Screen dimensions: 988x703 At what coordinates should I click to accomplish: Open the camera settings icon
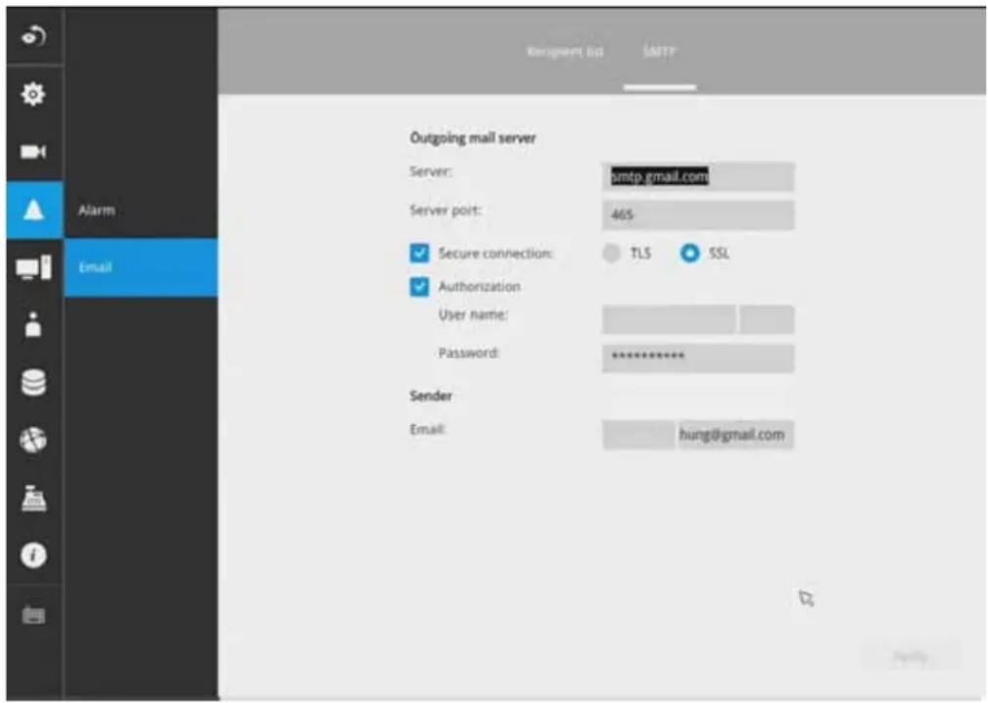(33, 152)
